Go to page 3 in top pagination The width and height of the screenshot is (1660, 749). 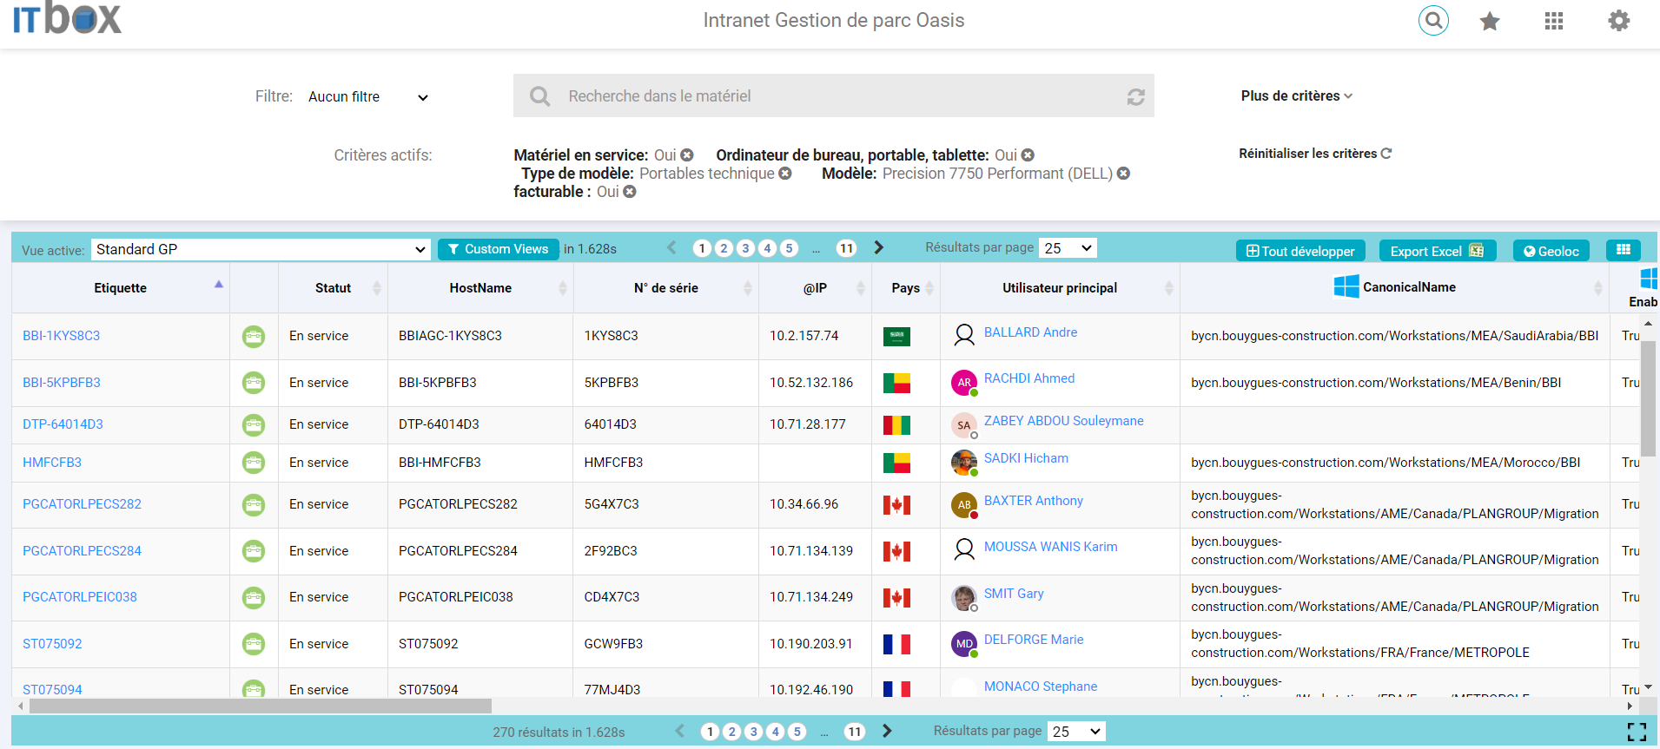pos(745,248)
